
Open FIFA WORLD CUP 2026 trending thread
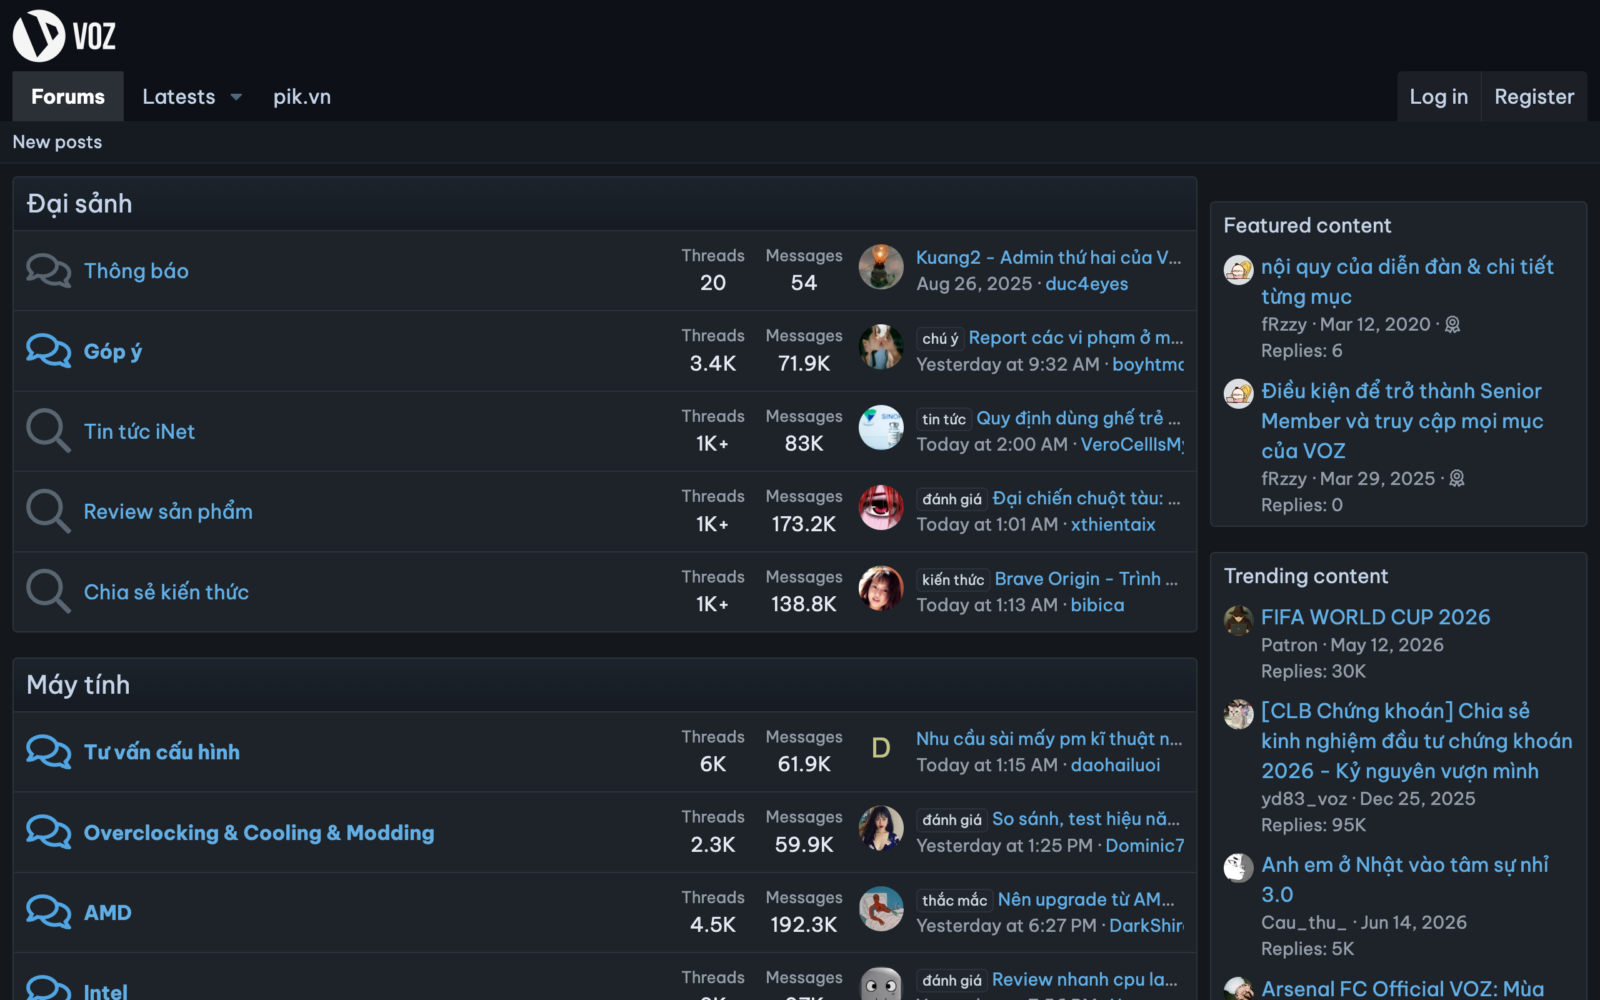(1376, 617)
